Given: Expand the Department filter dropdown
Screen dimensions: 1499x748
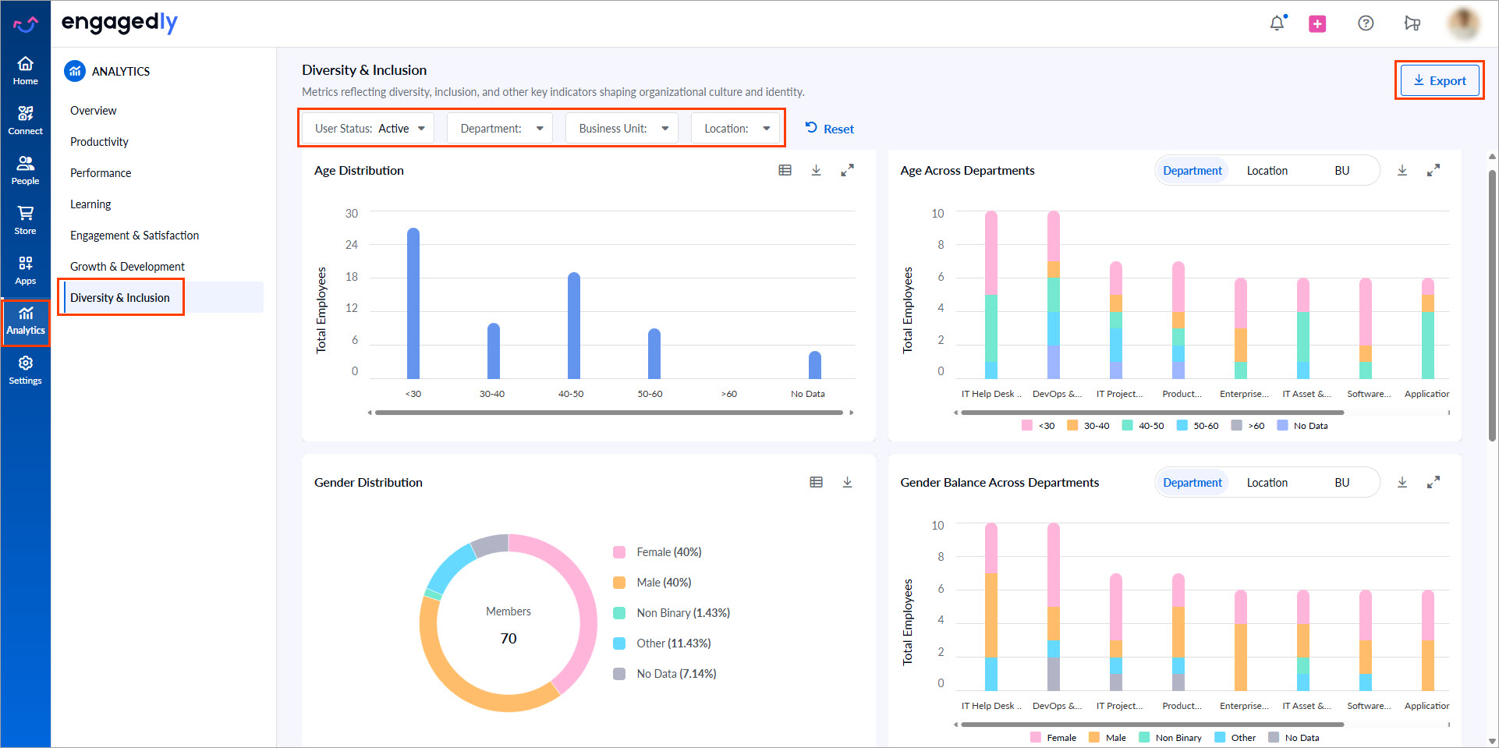Looking at the screenshot, I should coord(499,128).
